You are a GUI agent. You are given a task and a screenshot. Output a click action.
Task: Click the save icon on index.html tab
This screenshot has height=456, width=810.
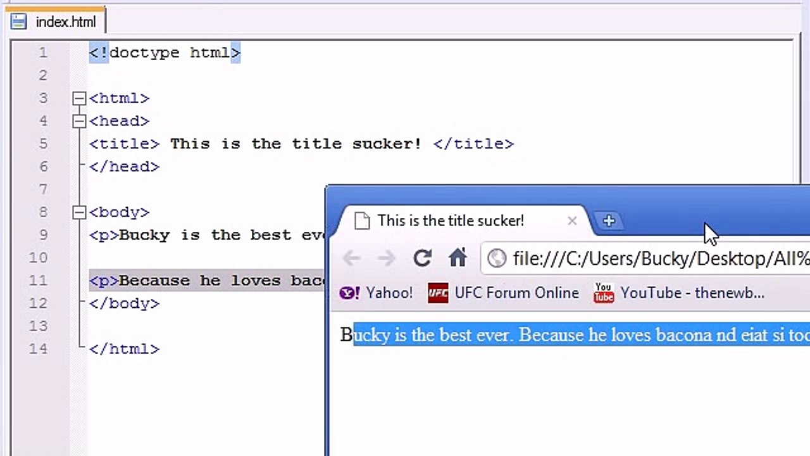(x=19, y=22)
